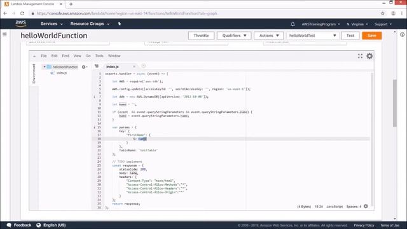Open the Privacy Policy link
407x229 pixels.
364,225
